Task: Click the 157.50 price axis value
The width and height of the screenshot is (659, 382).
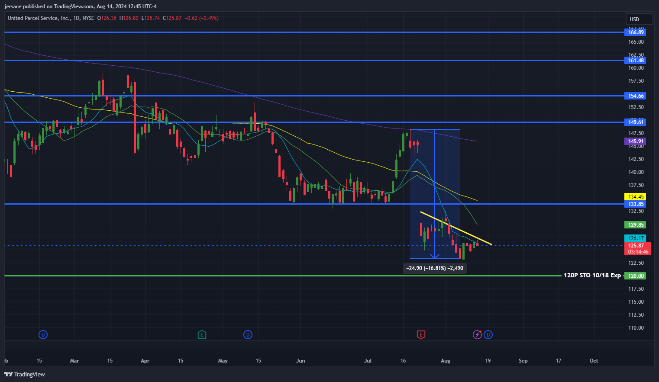Action: pos(636,81)
